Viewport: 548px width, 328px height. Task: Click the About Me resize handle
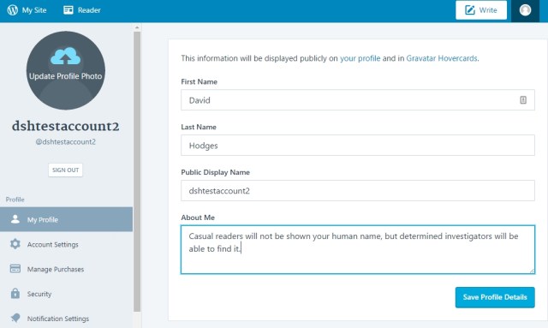tap(532, 271)
